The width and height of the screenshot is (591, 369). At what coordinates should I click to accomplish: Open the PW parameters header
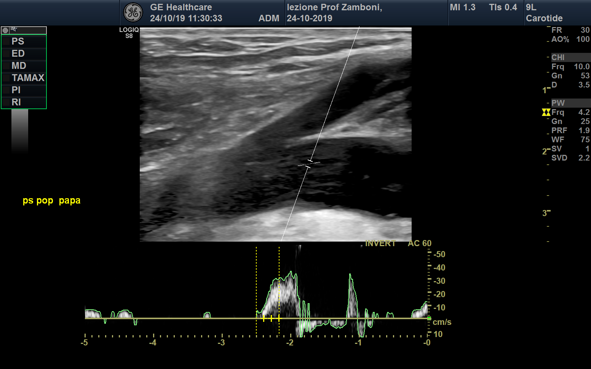(x=558, y=103)
